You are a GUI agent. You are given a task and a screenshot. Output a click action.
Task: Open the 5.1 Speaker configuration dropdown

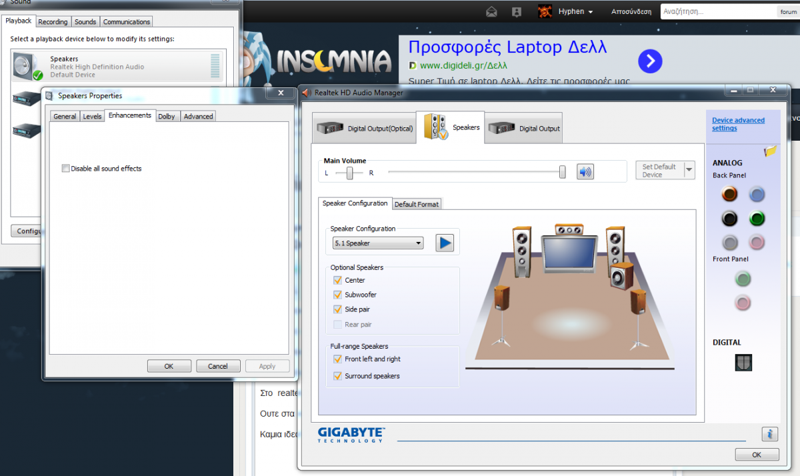(378, 243)
